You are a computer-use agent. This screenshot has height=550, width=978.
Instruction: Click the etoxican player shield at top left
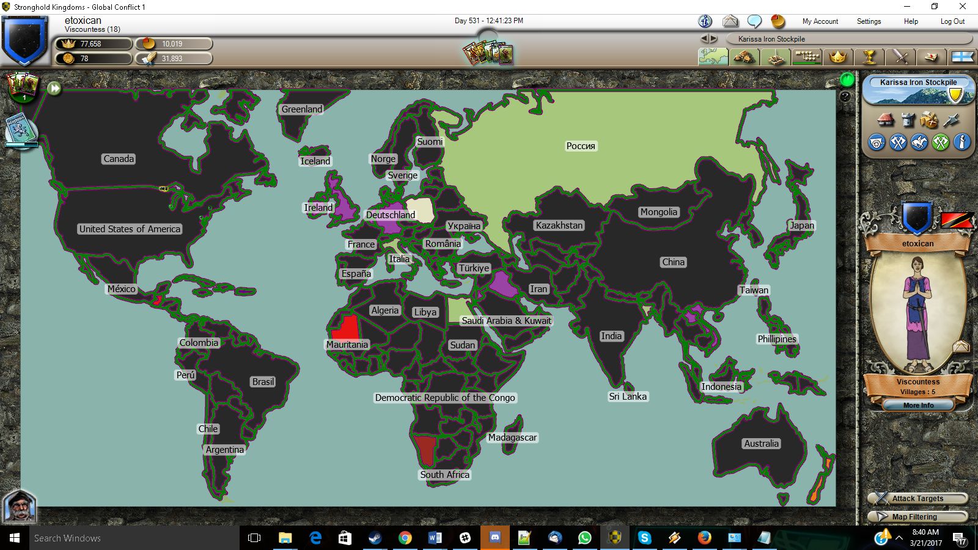(24, 40)
